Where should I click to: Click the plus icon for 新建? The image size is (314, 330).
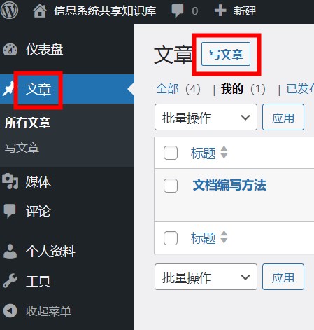pyautogui.click(x=220, y=11)
